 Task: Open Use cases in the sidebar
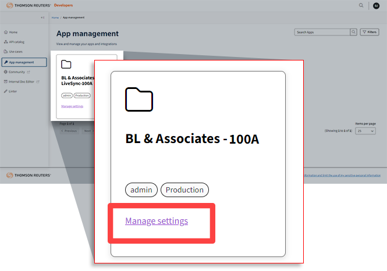pyautogui.click(x=13, y=52)
